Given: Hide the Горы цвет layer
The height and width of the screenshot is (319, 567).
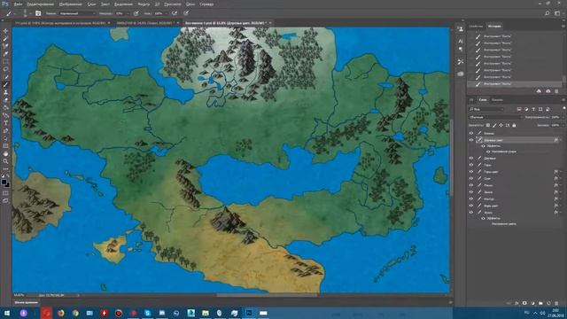Looking at the screenshot, I should 471,172.
